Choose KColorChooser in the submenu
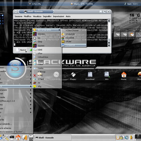 click(74, 30)
